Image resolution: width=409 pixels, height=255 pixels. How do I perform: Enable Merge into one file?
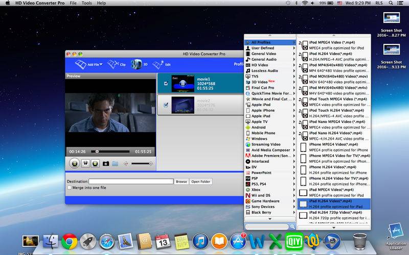(x=70, y=188)
